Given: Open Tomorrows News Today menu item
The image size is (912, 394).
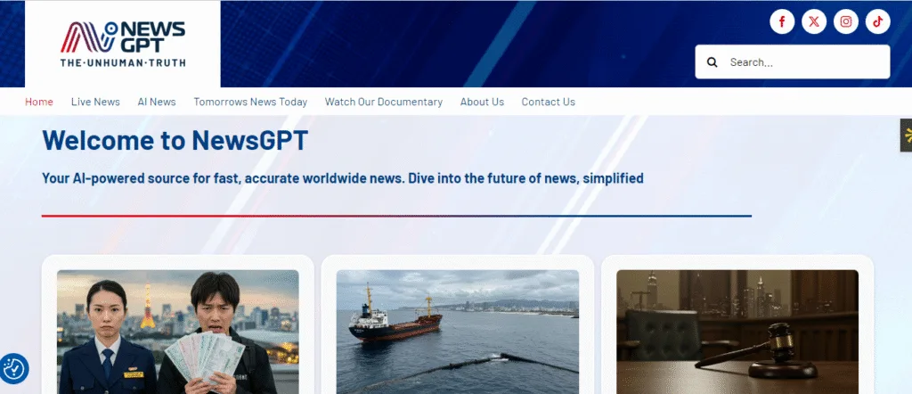Looking at the screenshot, I should click(x=250, y=102).
